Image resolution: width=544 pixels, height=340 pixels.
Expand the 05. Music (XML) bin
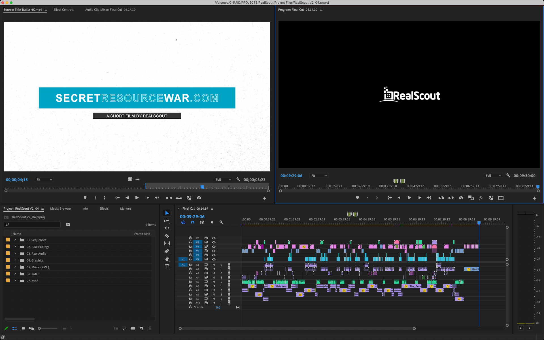(x=15, y=267)
